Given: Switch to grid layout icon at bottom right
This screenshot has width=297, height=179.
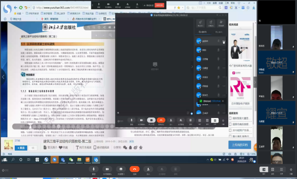Looking at the screenshot, I should point(273,169).
